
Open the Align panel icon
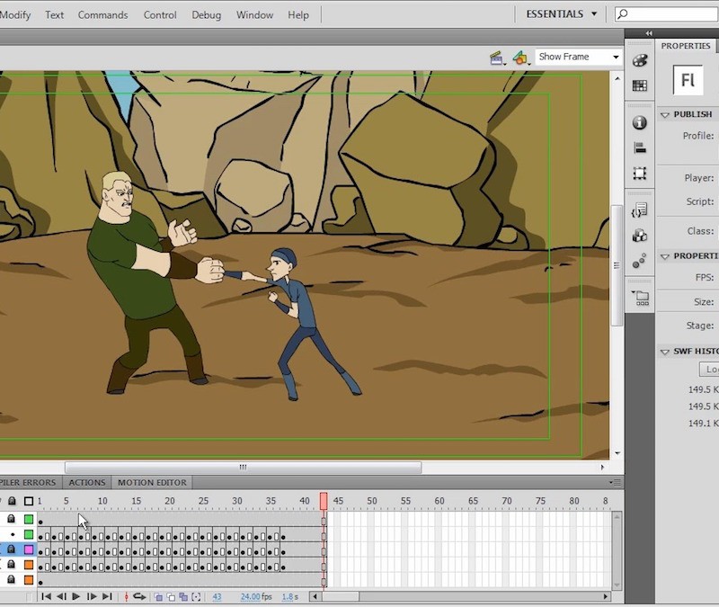640,147
